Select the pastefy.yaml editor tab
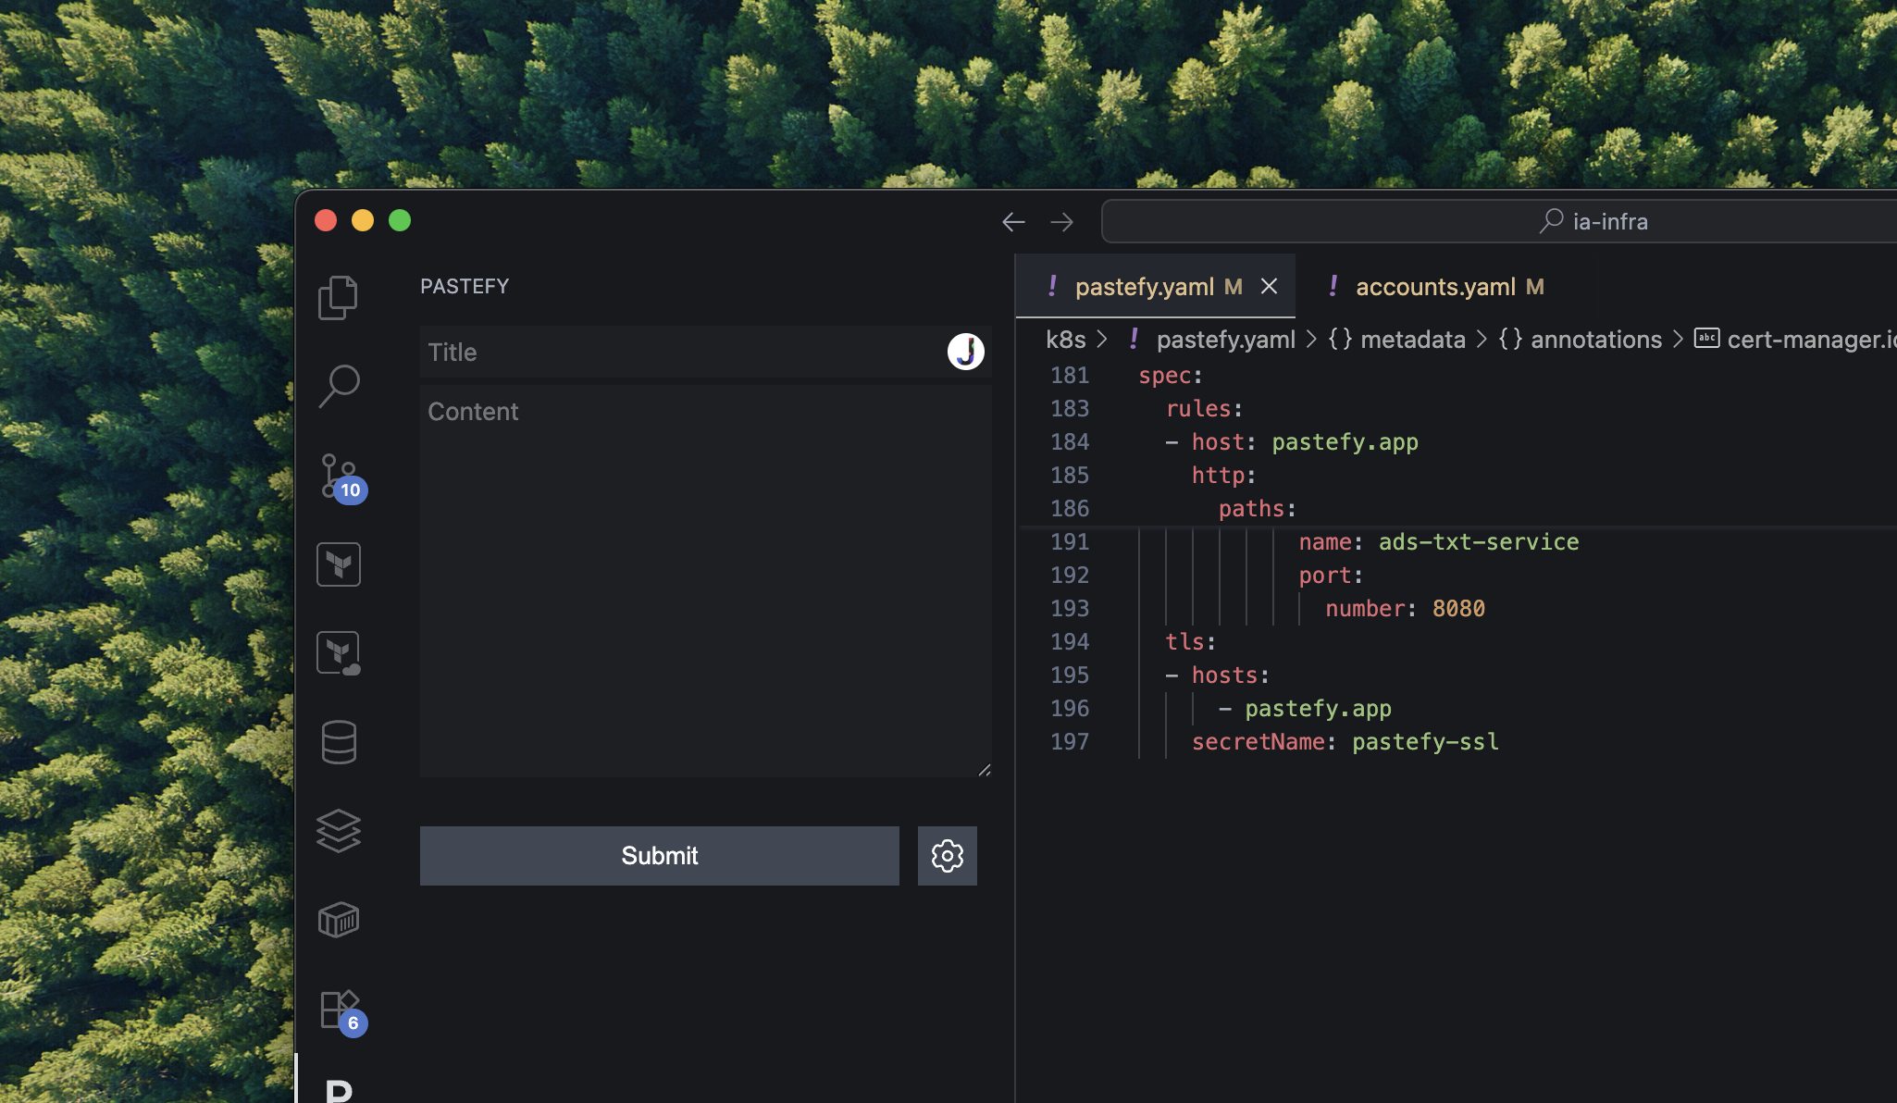Viewport: 1897px width, 1103px height. [x=1144, y=287]
